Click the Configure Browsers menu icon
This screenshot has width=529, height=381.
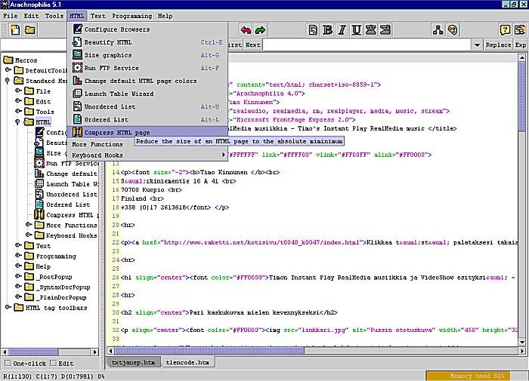click(x=78, y=29)
